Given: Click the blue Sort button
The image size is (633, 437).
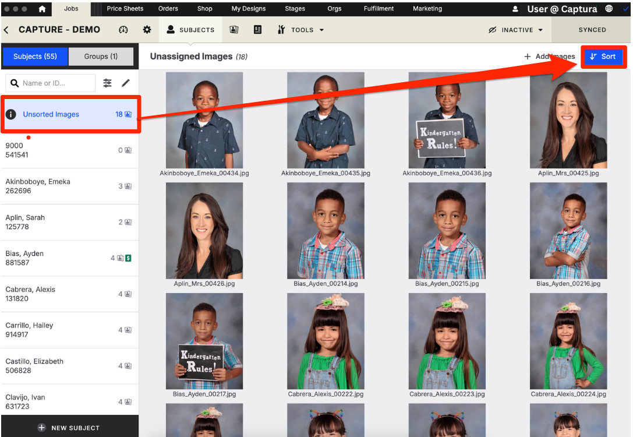Looking at the screenshot, I should pyautogui.click(x=603, y=57).
